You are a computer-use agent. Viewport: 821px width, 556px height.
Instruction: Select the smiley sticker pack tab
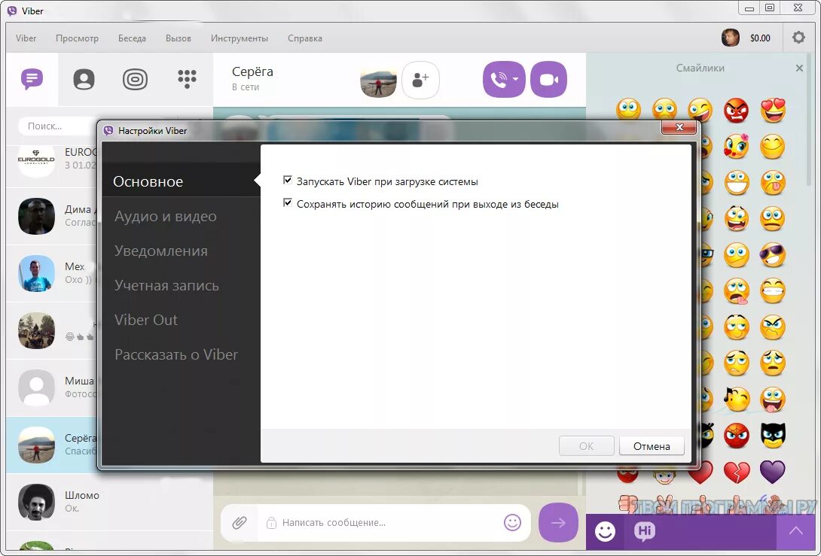[x=606, y=531]
